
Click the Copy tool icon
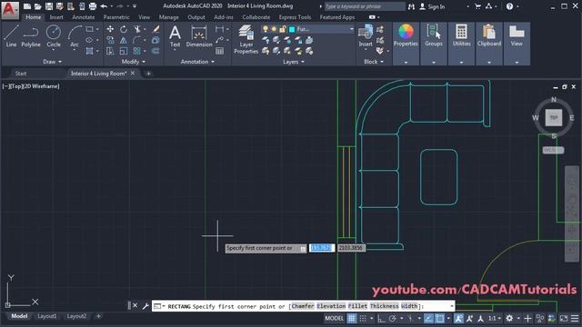pos(110,40)
